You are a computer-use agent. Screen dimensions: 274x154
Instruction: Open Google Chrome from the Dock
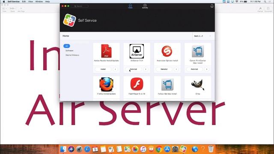[159, 149]
